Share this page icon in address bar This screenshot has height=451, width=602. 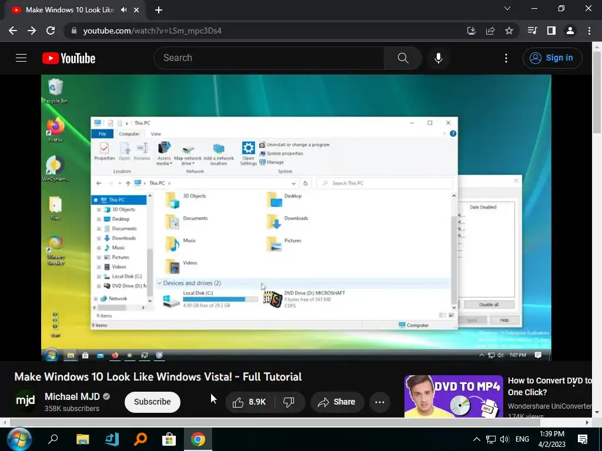pyautogui.click(x=490, y=31)
